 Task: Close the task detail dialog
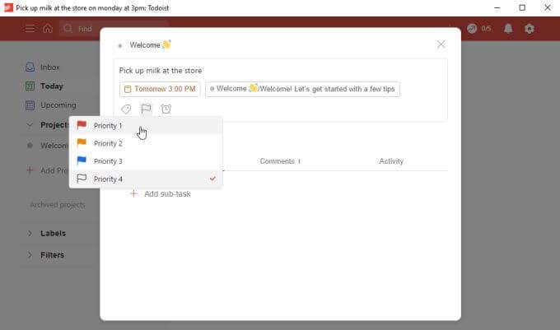(441, 44)
